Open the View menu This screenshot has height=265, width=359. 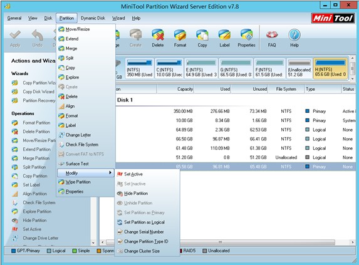point(33,18)
